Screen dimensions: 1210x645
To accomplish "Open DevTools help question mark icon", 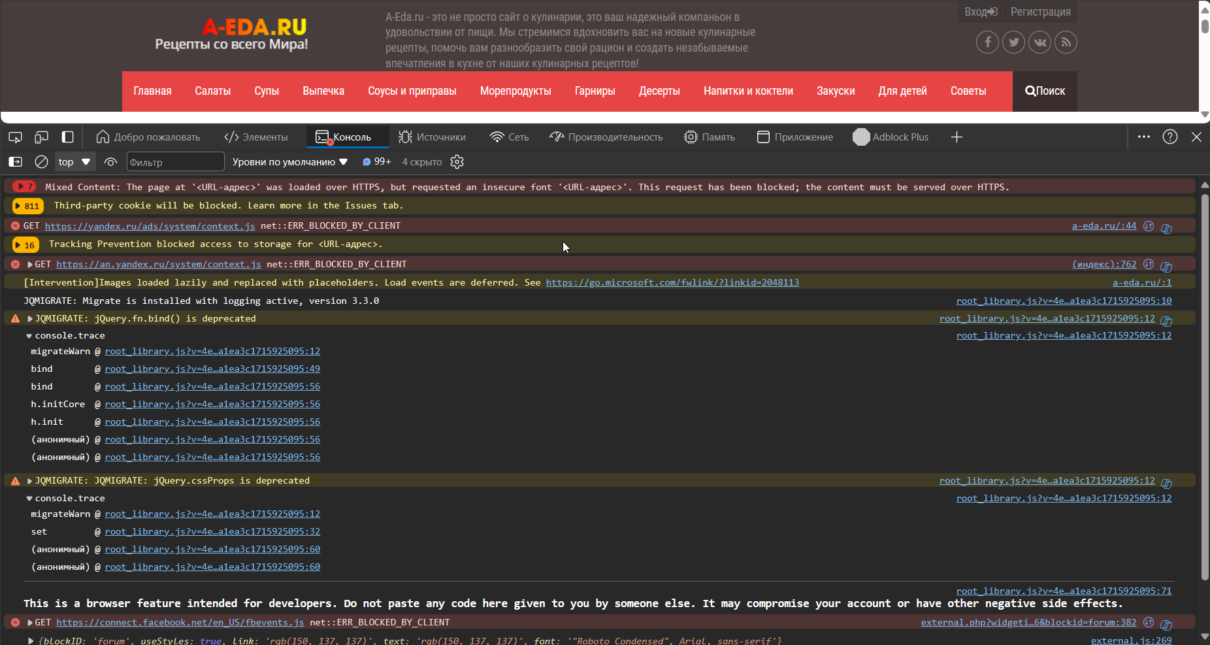I will click(1170, 137).
